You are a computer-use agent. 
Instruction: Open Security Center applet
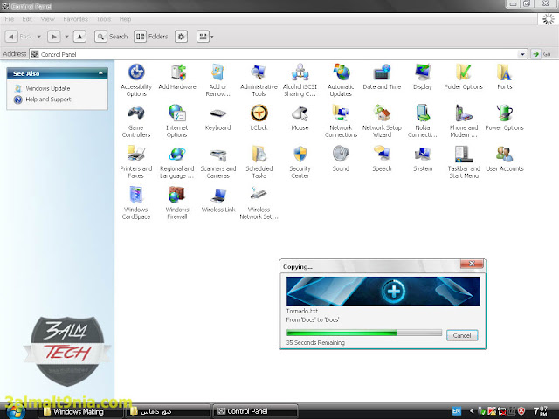click(300, 162)
